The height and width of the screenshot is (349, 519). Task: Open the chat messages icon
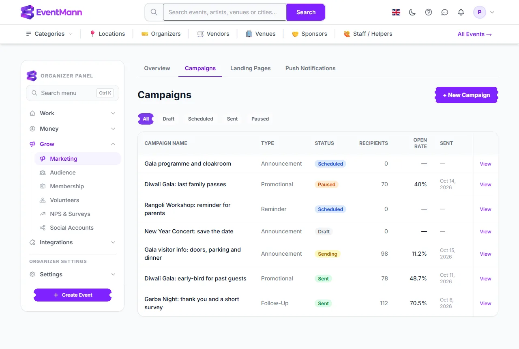(x=445, y=12)
